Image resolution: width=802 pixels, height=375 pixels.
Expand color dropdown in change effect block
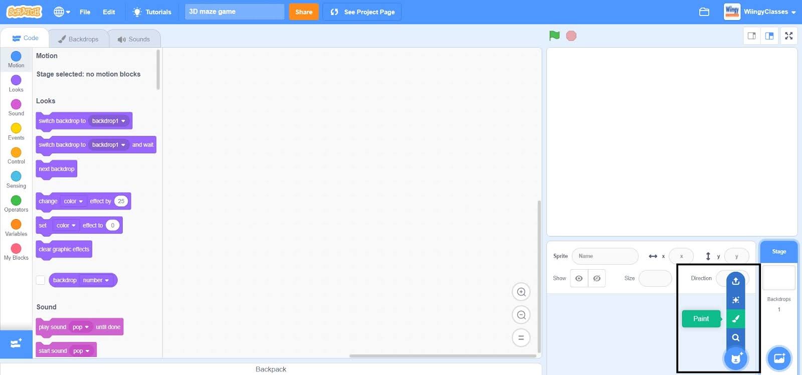(73, 202)
